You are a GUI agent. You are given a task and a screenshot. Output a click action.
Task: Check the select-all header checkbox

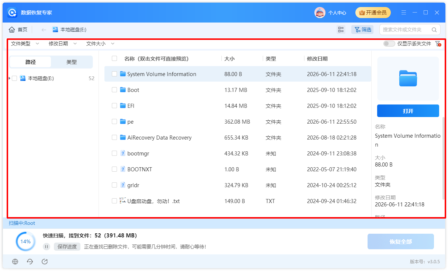point(114,58)
